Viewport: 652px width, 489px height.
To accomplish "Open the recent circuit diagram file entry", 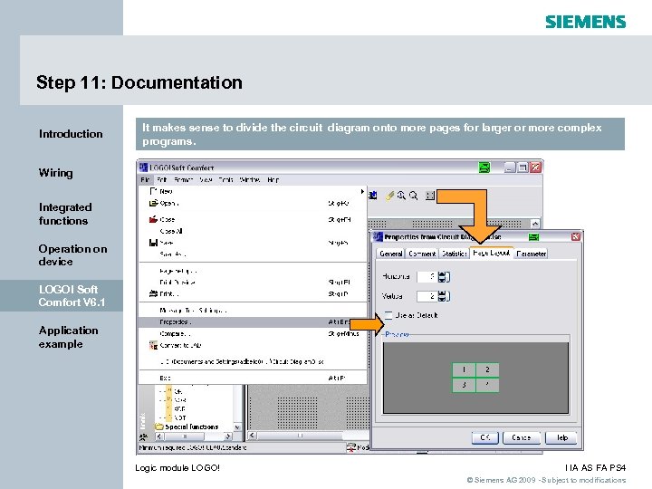I will point(253,361).
